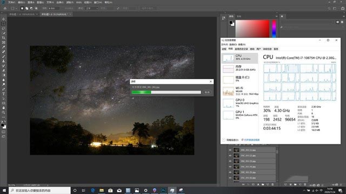
Task: Click the Feather value input field
Action: click(x=54, y=9)
